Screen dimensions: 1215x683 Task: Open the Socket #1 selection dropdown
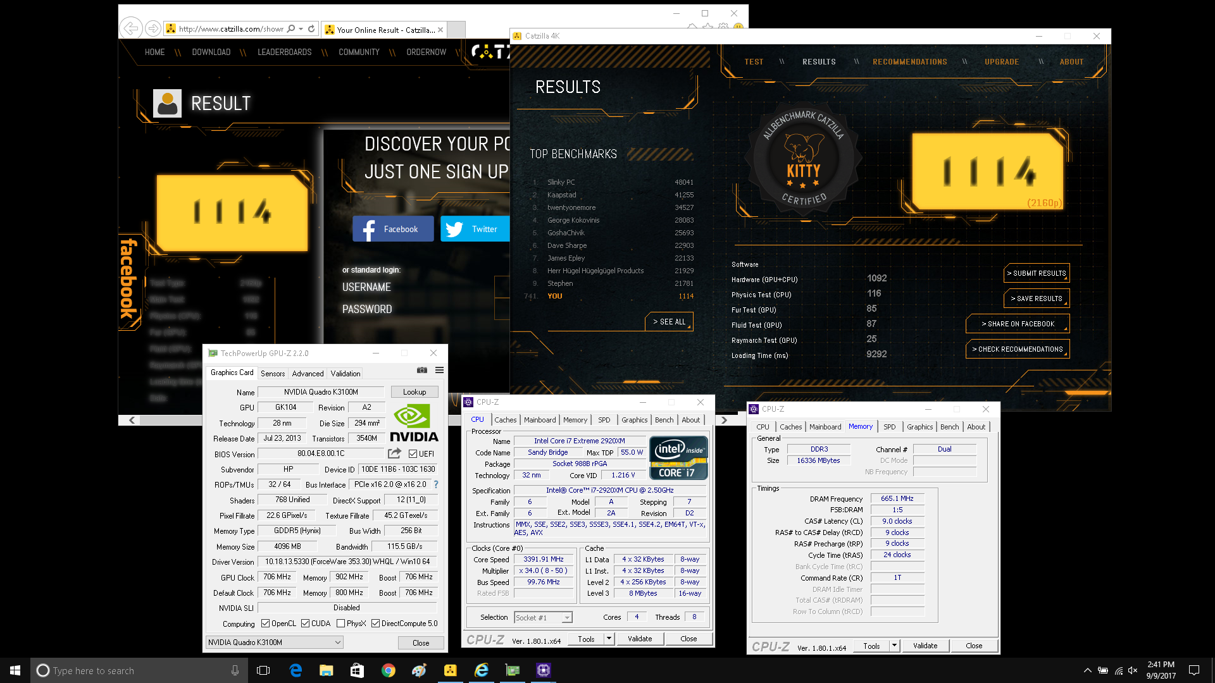pyautogui.click(x=543, y=617)
